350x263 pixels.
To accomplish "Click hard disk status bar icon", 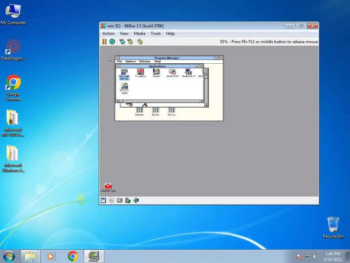I will click(x=120, y=200).
